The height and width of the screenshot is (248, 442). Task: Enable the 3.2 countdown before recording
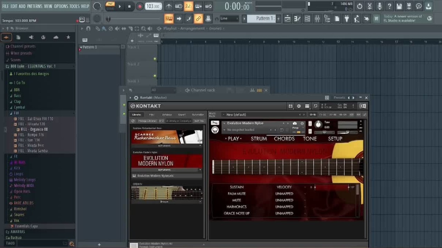coord(189,6)
